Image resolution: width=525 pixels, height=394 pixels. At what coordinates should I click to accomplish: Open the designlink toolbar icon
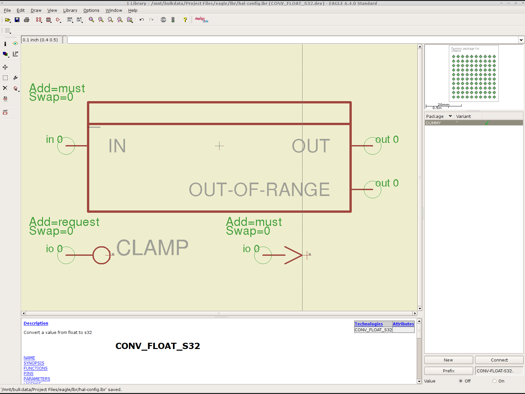pyautogui.click(x=201, y=20)
